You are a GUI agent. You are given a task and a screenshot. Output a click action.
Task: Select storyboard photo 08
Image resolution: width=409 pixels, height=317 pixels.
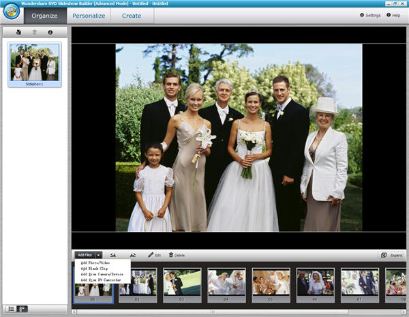395,286
